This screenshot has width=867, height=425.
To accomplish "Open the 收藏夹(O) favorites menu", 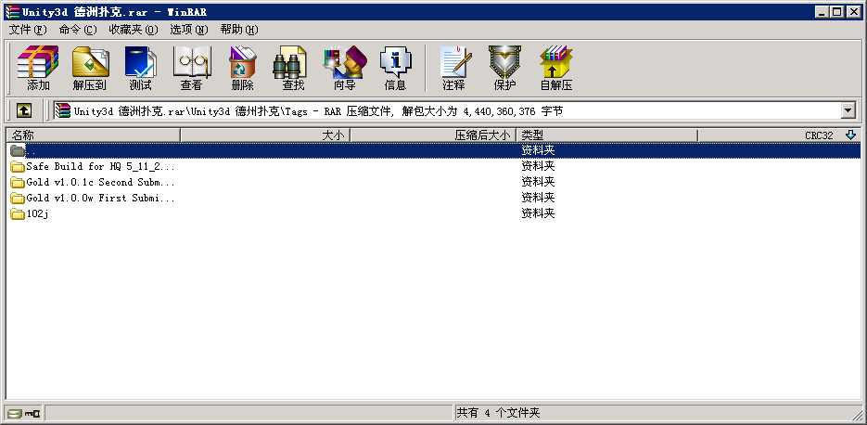I will (x=134, y=30).
